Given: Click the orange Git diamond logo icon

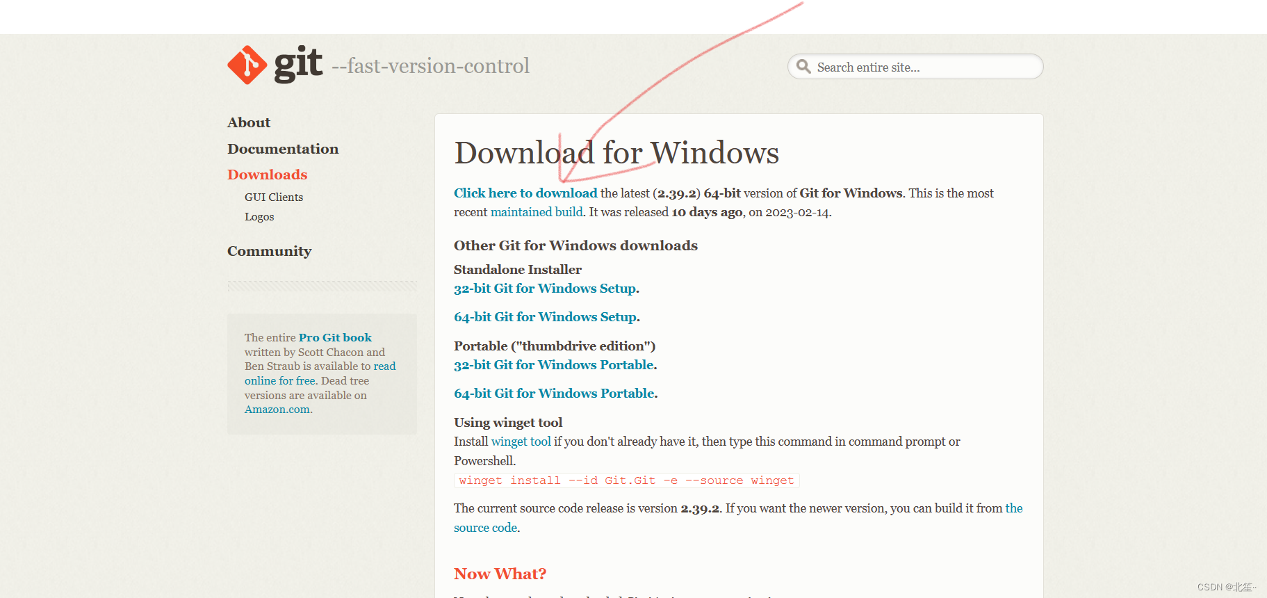Looking at the screenshot, I should [x=247, y=65].
